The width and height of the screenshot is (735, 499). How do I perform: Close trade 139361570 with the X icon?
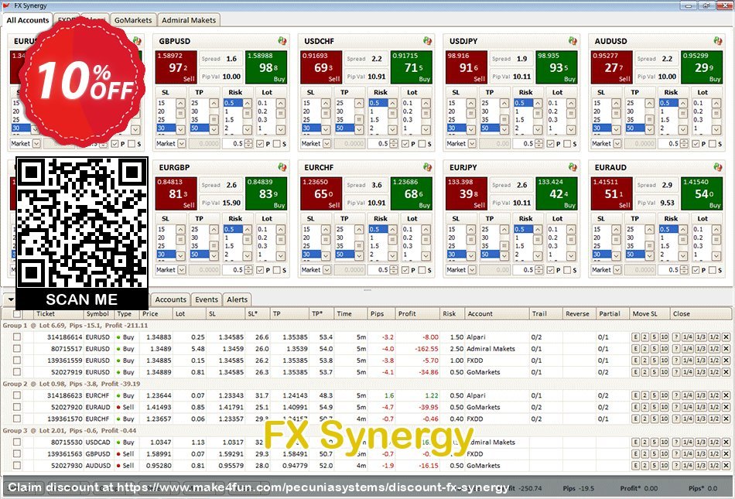[x=726, y=419]
